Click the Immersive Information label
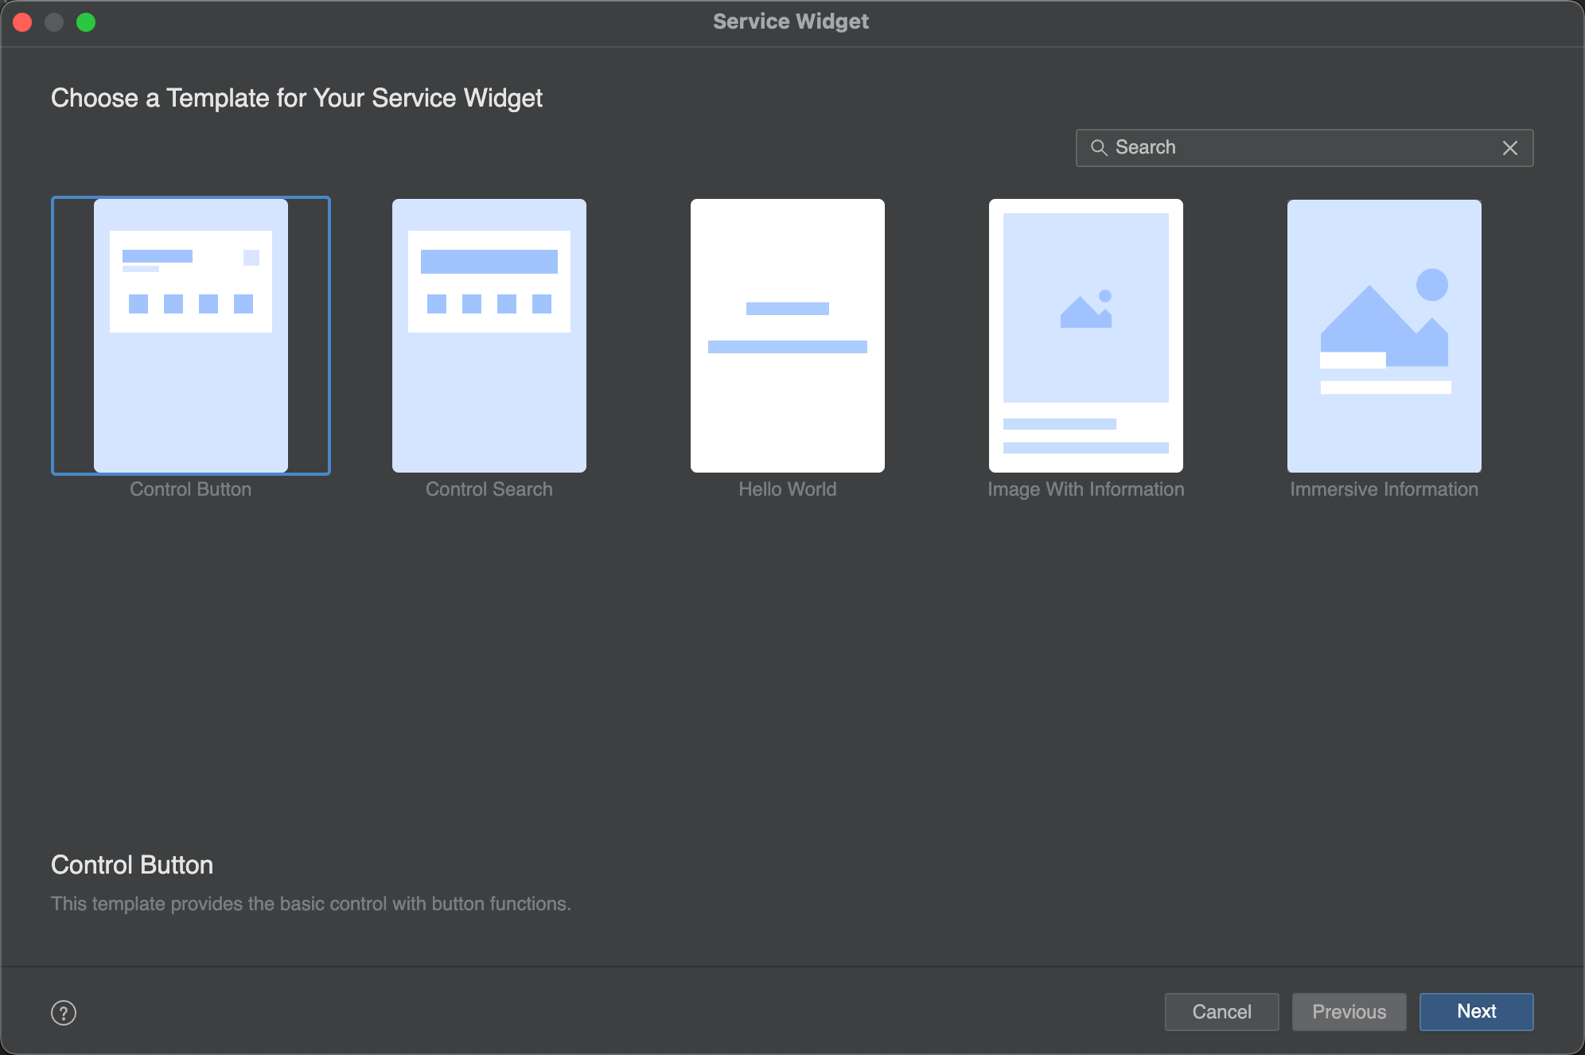 click(1384, 489)
